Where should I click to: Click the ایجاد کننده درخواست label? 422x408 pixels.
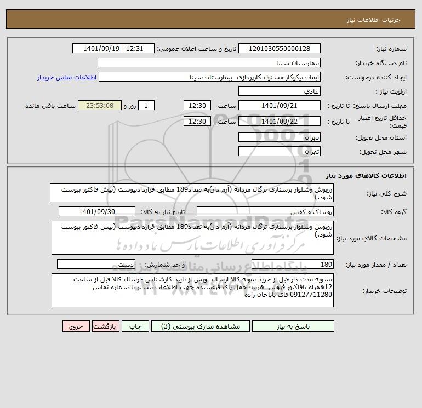(376, 77)
